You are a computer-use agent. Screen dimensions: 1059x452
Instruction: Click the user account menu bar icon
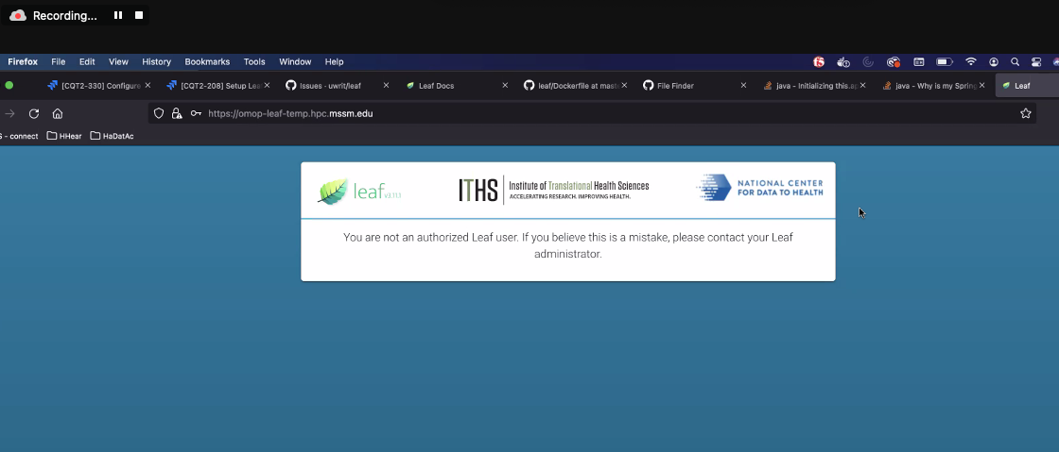pyautogui.click(x=994, y=62)
